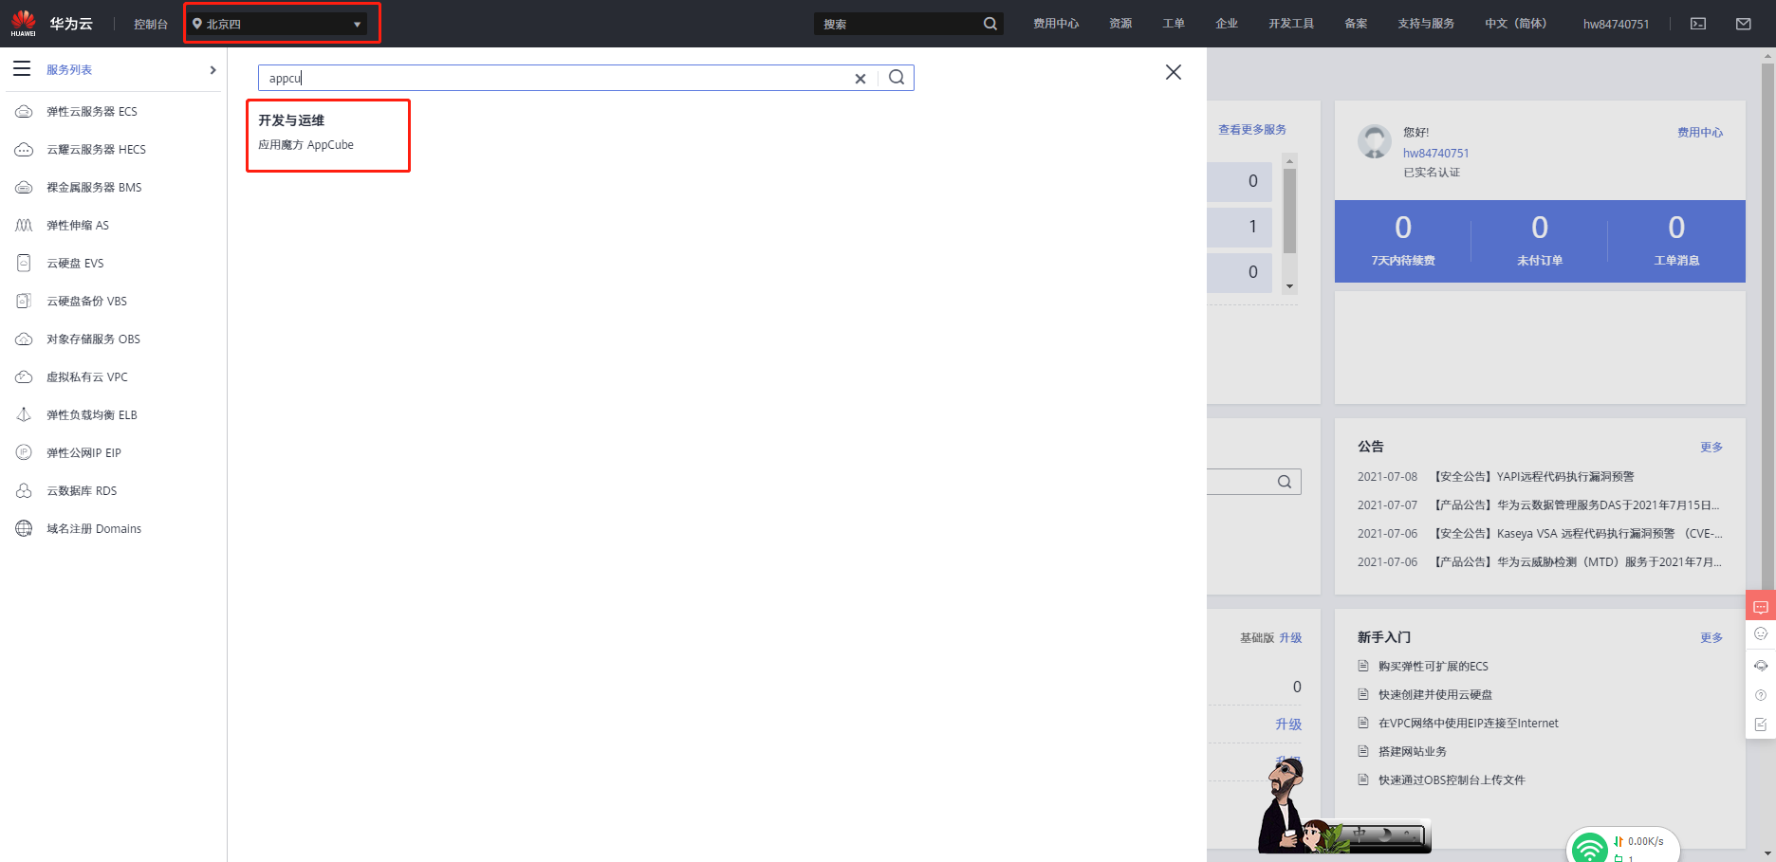Click 升级 link next to 基础版
The height and width of the screenshot is (862, 1776).
(1290, 638)
